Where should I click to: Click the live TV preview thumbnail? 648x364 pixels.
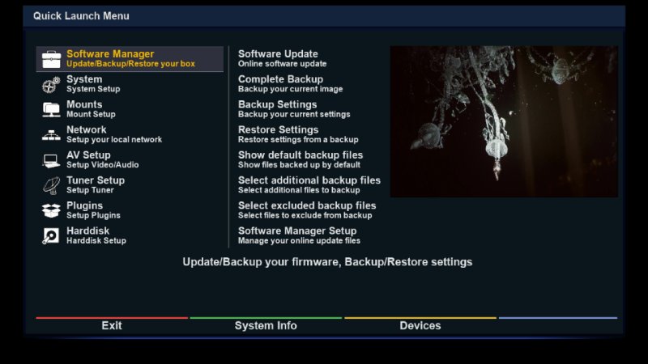point(503,121)
